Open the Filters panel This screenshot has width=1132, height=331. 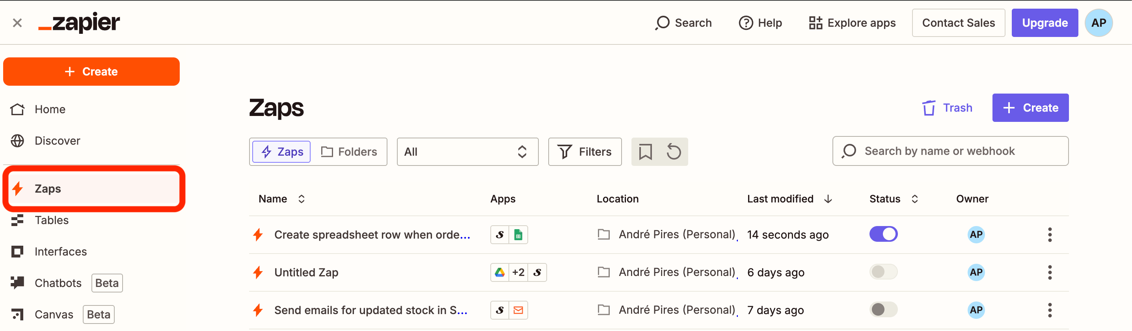[x=585, y=152]
